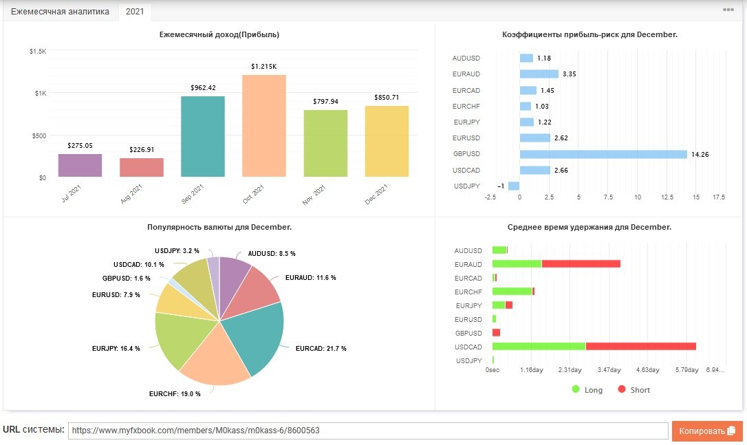Click the GBPUSD 14.26 risk bar

coord(603,154)
